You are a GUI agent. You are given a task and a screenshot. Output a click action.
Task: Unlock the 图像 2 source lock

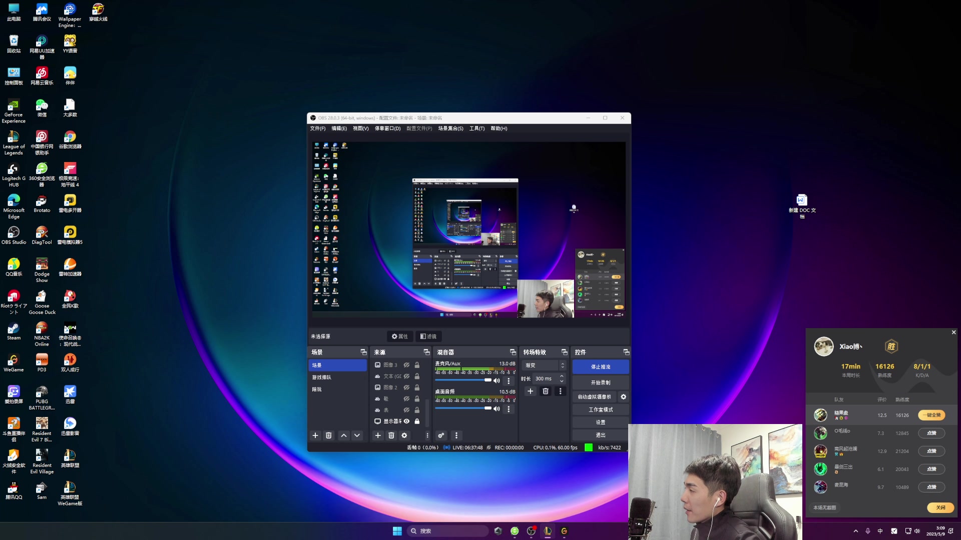[417, 387]
